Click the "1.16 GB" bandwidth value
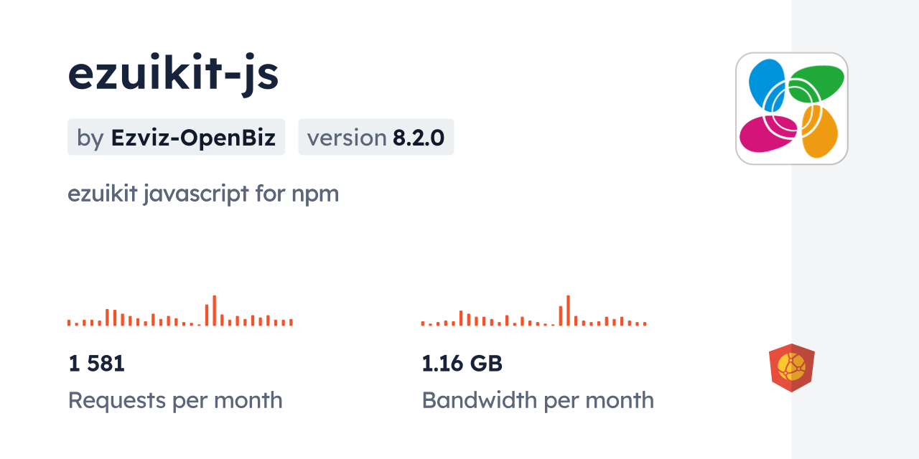This screenshot has width=919, height=459. [462, 364]
